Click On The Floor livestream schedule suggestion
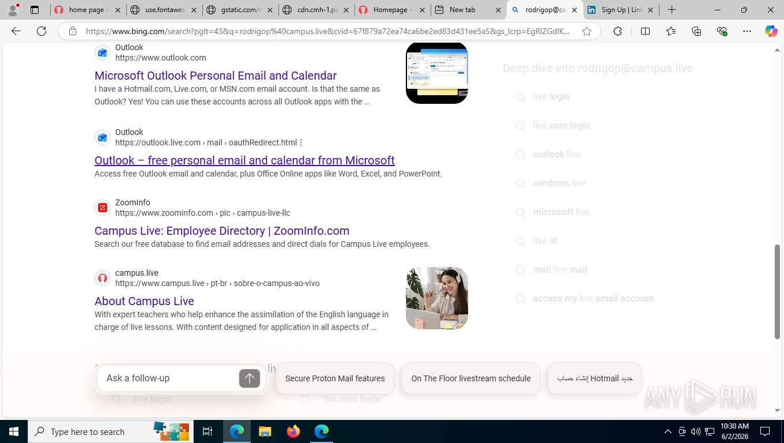 (471, 378)
